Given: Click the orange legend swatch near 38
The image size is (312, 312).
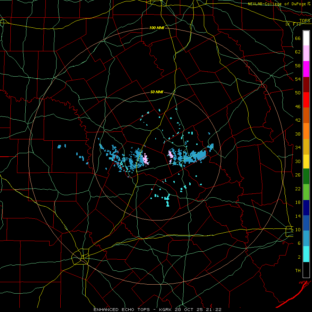Looking at the screenshot, I should pos(306,131).
